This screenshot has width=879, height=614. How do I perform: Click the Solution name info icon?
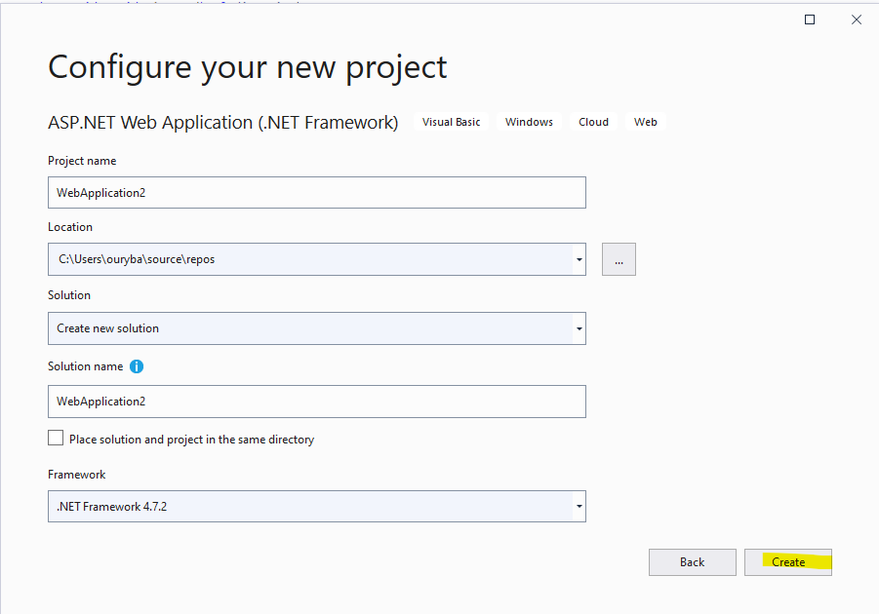137,366
